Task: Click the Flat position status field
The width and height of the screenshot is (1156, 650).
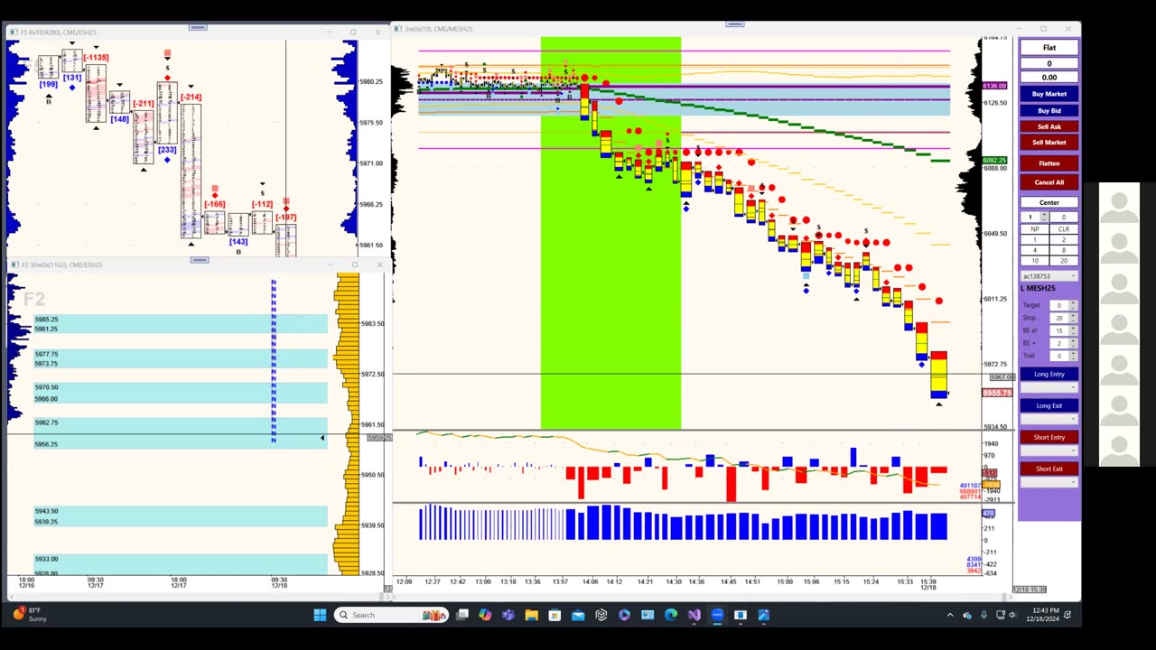Action: 1049,48
